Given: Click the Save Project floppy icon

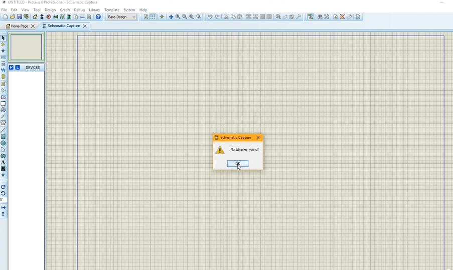Looking at the screenshot, I should 19,17.
